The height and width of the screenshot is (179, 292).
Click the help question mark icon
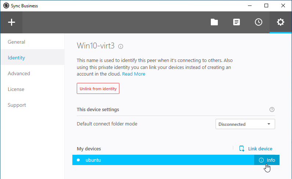272,109
